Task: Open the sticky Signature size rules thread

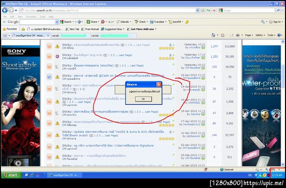Action: (x=113, y=146)
